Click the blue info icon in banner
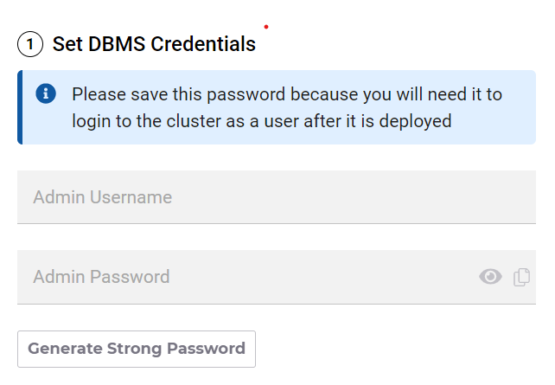Image resolution: width=555 pixels, height=385 pixels. click(46, 93)
